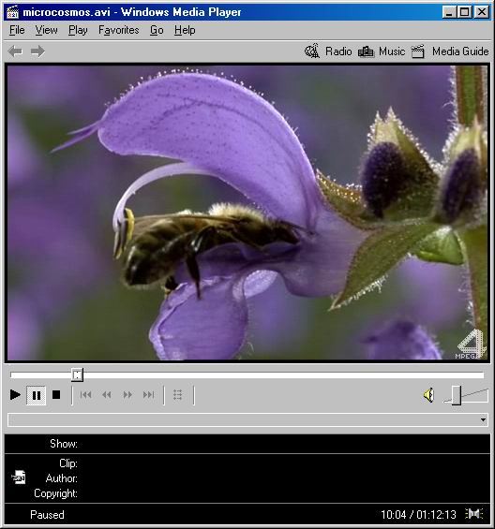Click the Pause button
Image resolution: width=495 pixels, height=529 pixels.
pyautogui.click(x=37, y=395)
